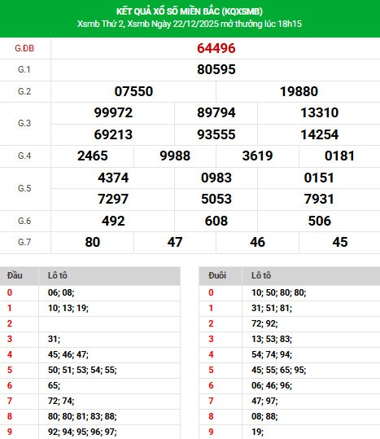The width and height of the screenshot is (380, 439).
Task: Select sixth prize number 492
Action: tap(113, 221)
